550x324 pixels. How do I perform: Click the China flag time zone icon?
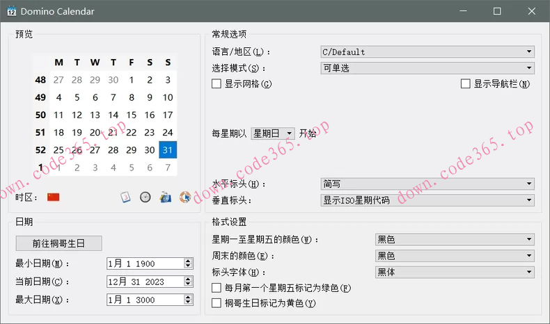point(54,197)
